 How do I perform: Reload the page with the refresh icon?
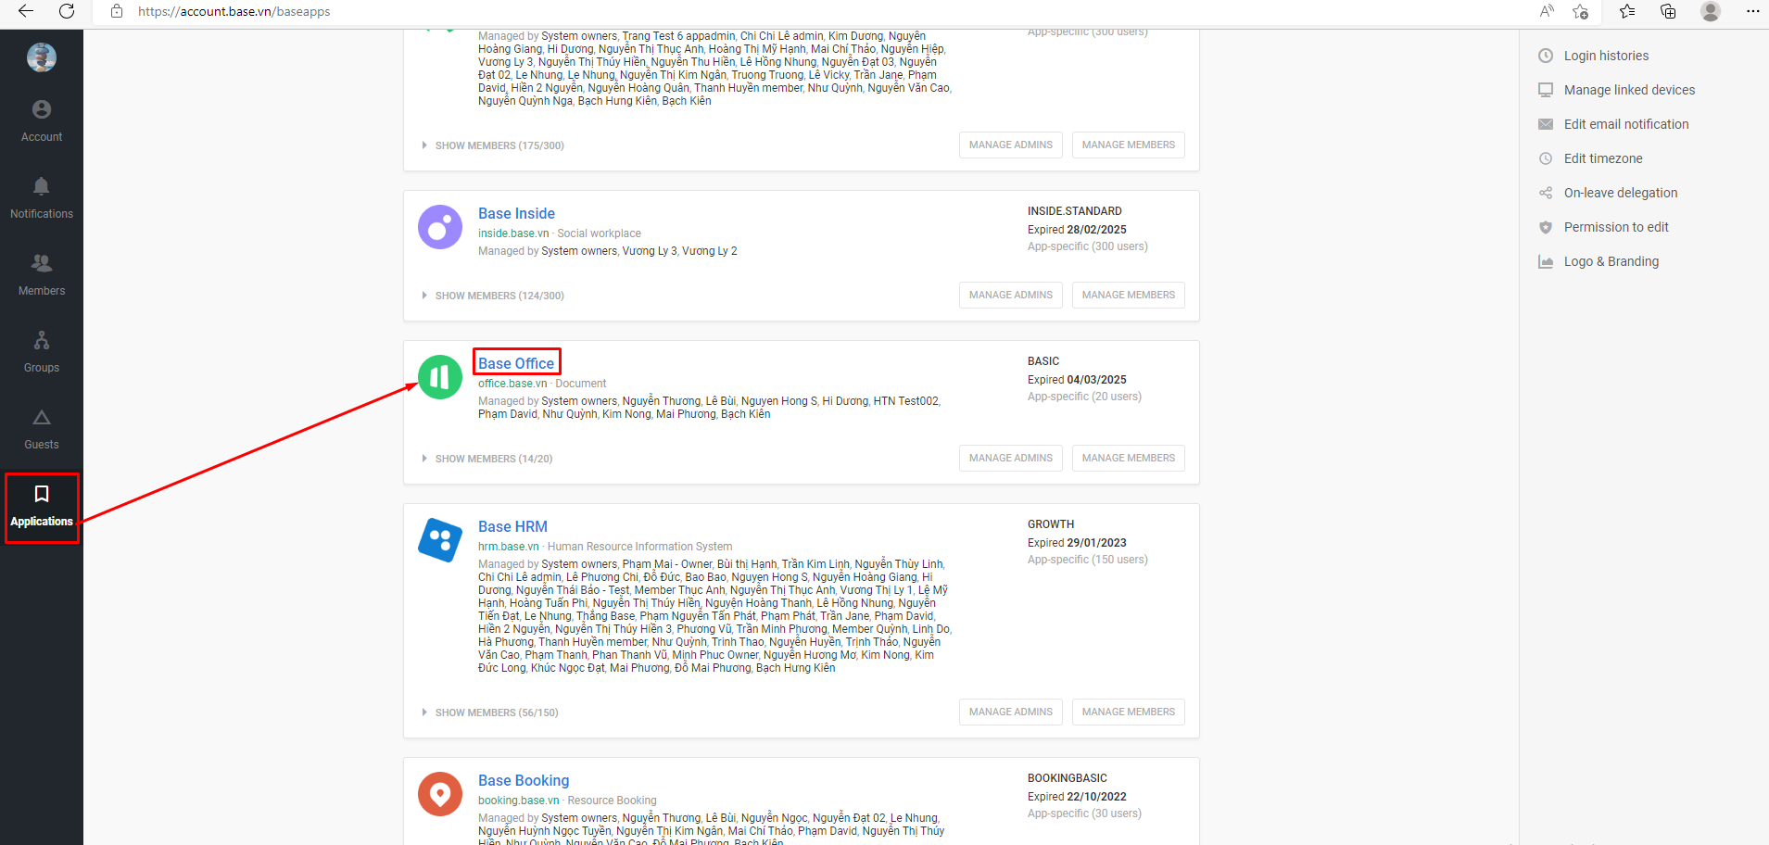[67, 11]
